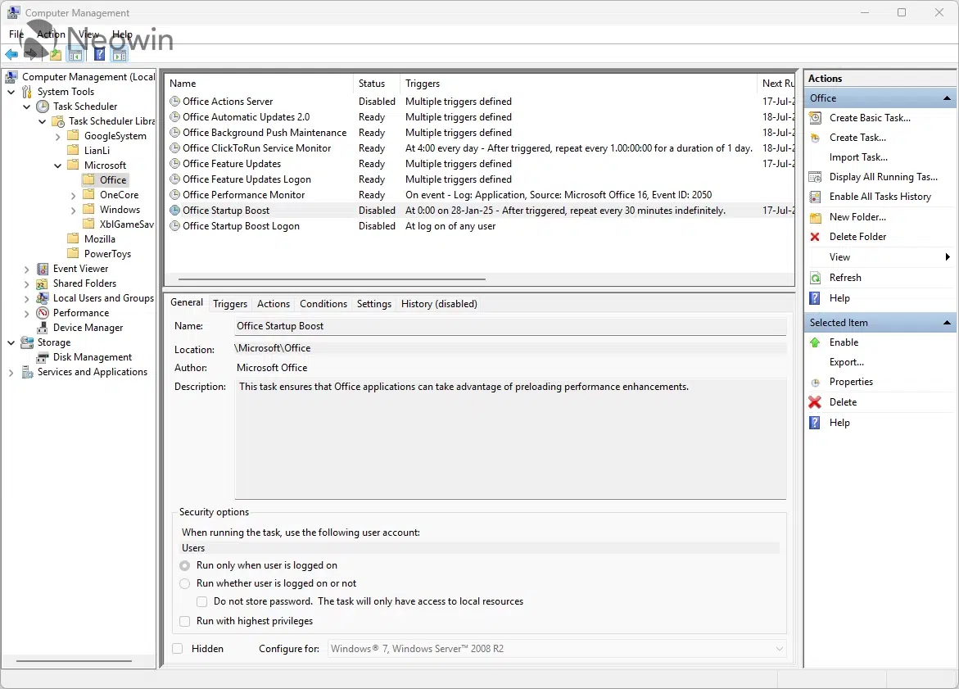959x689 pixels.
Task: Click the Local Users and Groups icon
Action: (x=43, y=298)
